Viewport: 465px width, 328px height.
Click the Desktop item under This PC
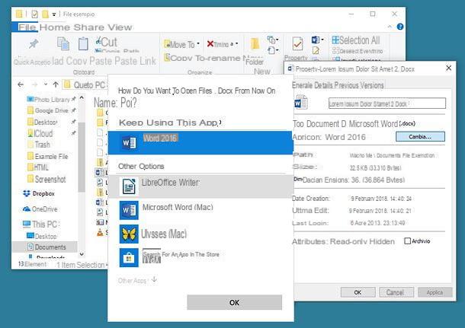[x=41, y=236]
